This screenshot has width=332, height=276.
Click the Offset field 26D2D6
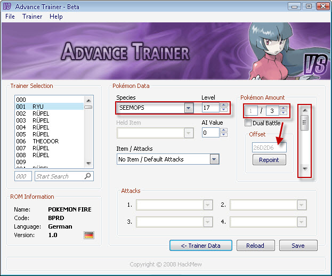[x=269, y=147]
